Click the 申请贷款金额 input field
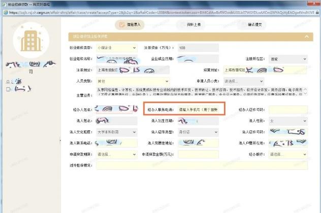 click(x=198, y=154)
